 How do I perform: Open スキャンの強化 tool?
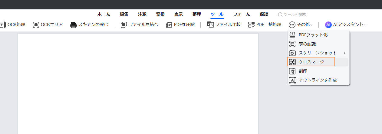click(x=89, y=25)
